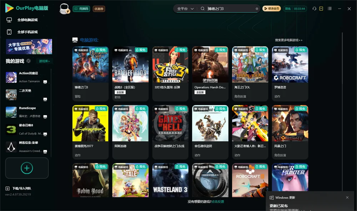Open the Operation: Harsh Do... card
The height and width of the screenshot is (211, 357).
[210, 74]
